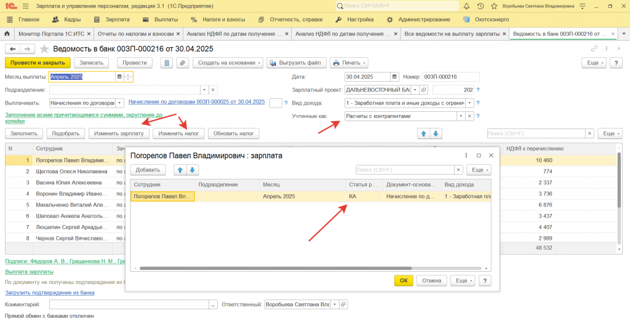Open the home start page tab
The image size is (630, 324).
coord(7,34)
